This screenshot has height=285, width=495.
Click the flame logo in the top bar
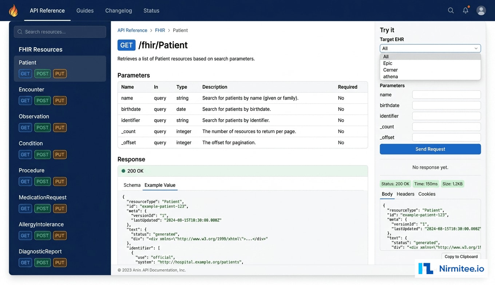pyautogui.click(x=14, y=10)
